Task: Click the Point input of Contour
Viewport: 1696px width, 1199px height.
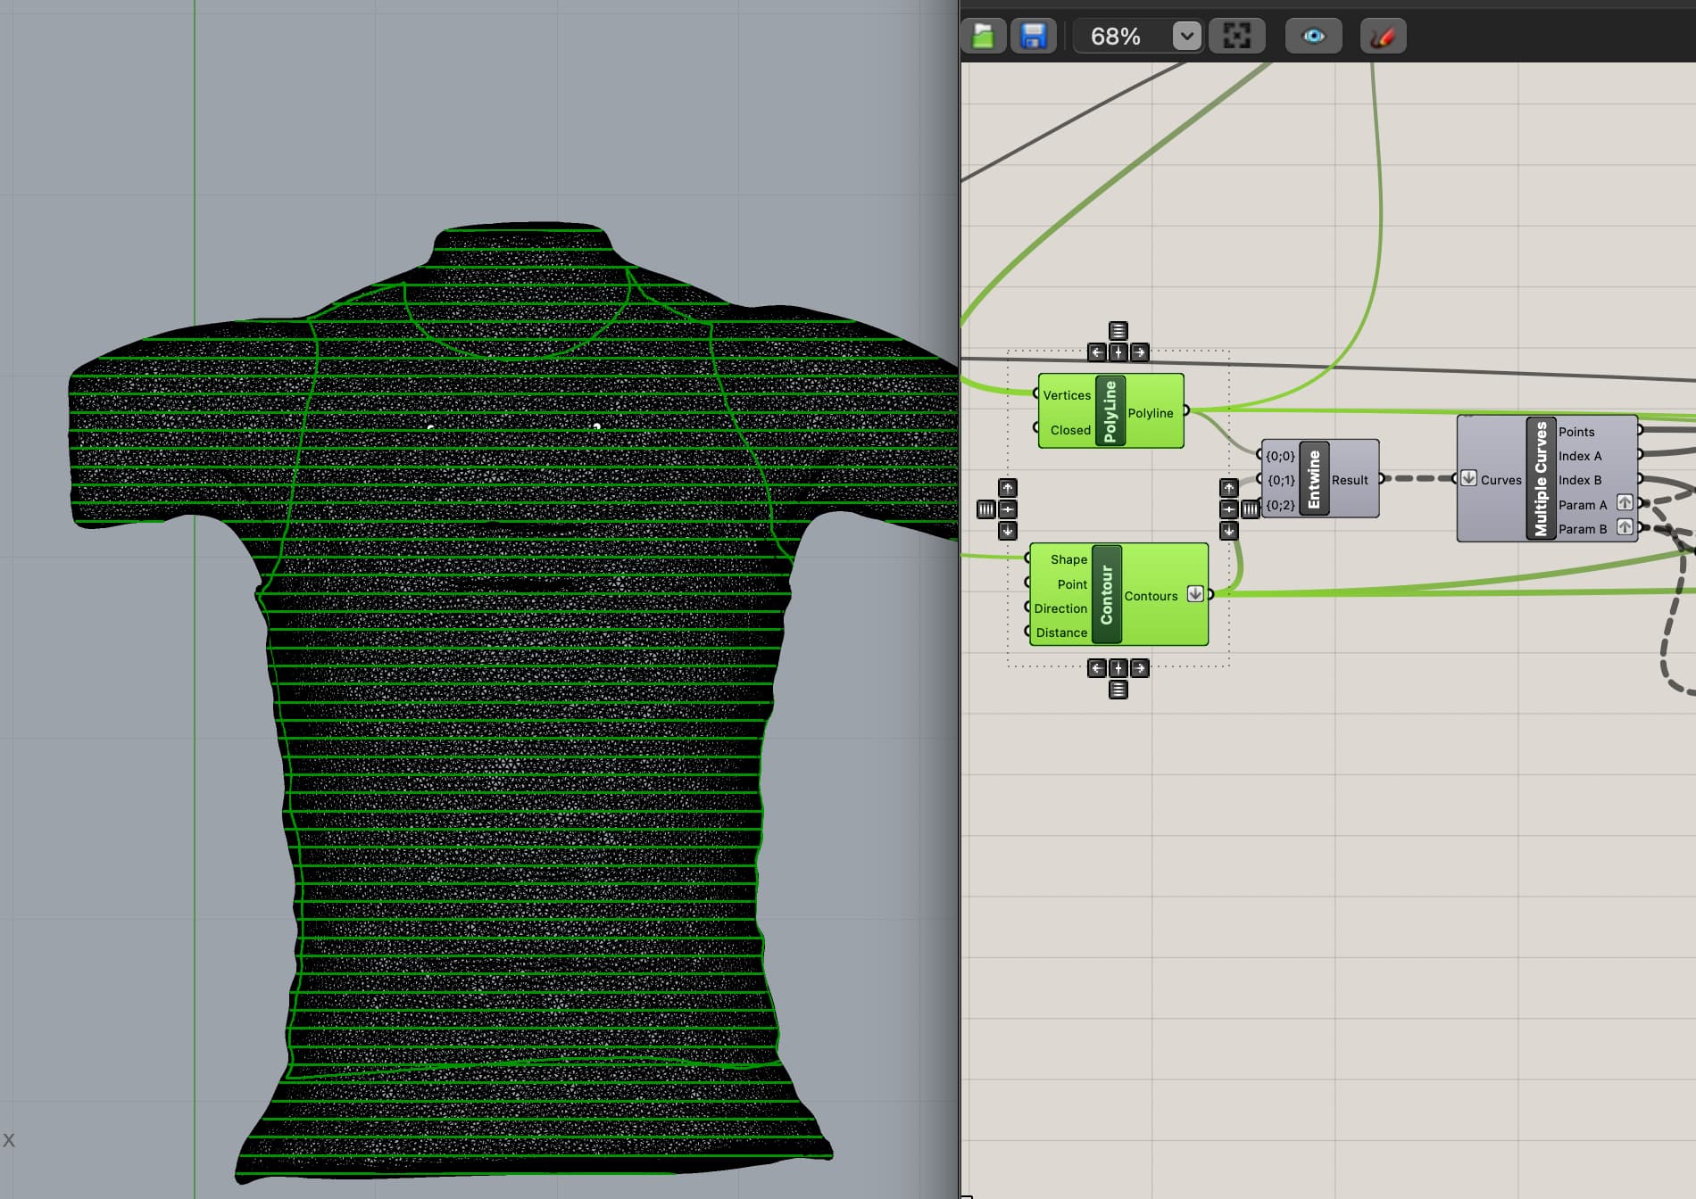Action: coord(1072,584)
